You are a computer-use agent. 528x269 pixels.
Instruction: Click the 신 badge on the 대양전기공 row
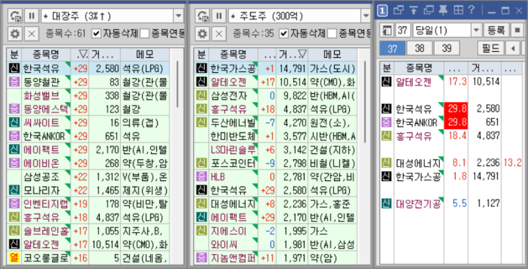387,204
